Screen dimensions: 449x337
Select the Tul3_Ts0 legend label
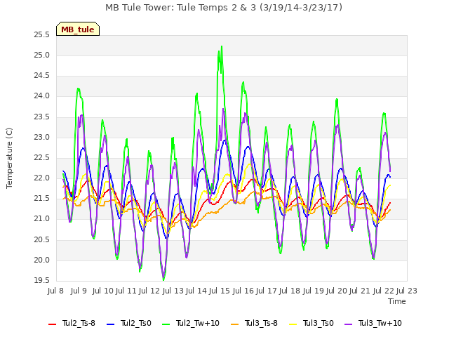point(318,323)
